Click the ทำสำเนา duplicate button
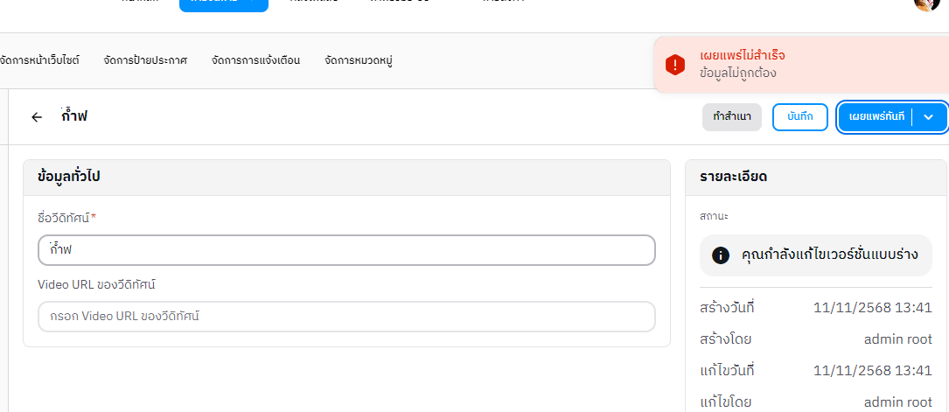949x412 pixels. [732, 117]
